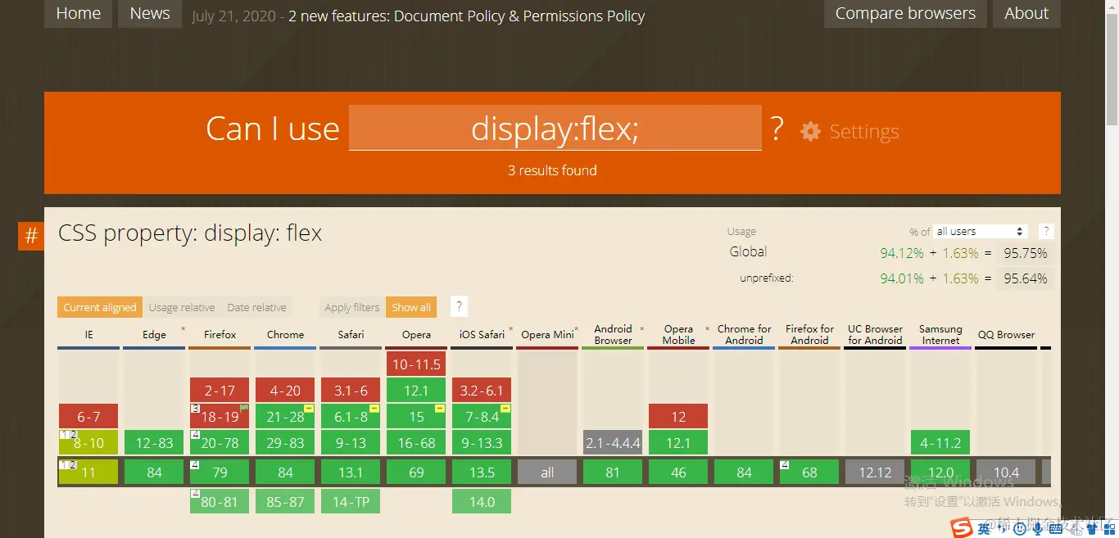Image resolution: width=1119 pixels, height=538 pixels.
Task: Select the Safari 14-TP cell
Action: (351, 501)
